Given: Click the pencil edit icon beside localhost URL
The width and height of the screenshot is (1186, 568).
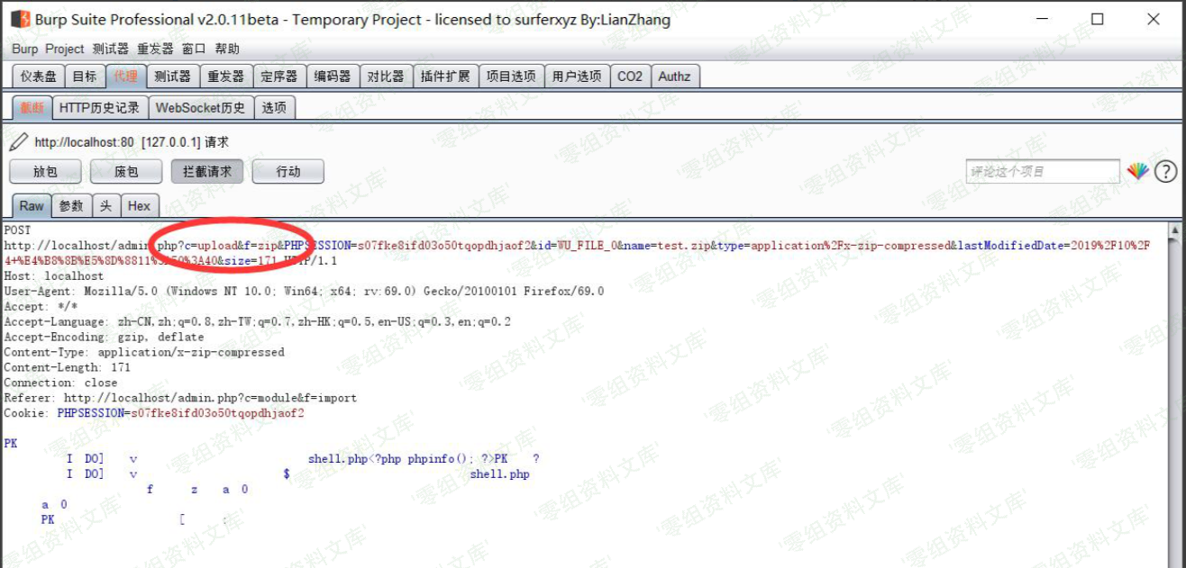Looking at the screenshot, I should (x=18, y=142).
